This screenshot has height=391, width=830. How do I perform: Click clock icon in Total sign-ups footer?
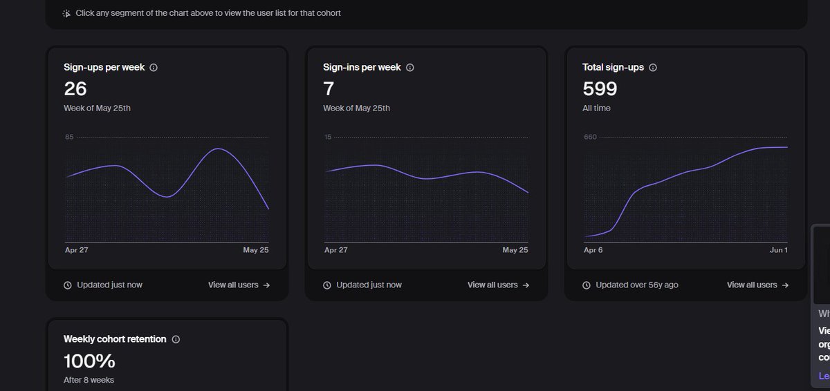587,285
